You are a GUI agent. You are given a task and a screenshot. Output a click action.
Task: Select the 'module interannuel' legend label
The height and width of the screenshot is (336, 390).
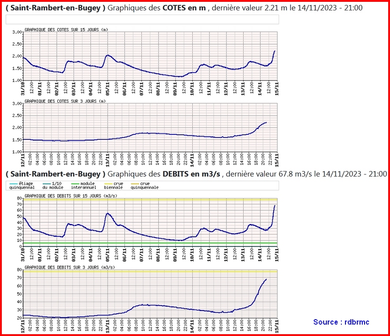(84, 186)
